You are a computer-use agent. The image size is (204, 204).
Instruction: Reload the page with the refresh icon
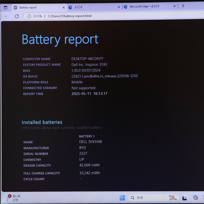[x=17, y=16]
